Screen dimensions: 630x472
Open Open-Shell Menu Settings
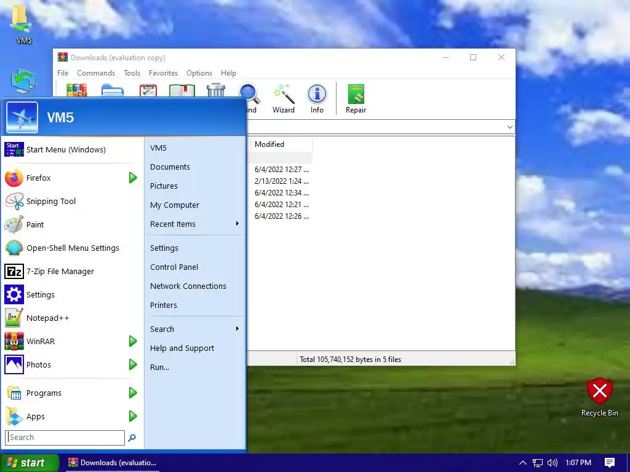click(73, 248)
